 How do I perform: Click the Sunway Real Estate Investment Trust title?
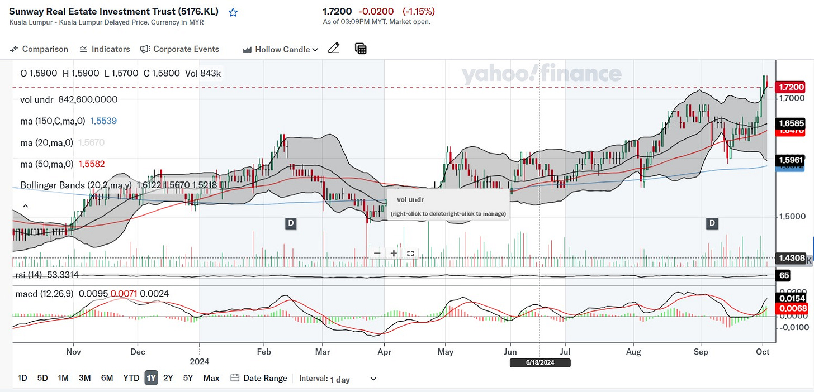pos(114,12)
